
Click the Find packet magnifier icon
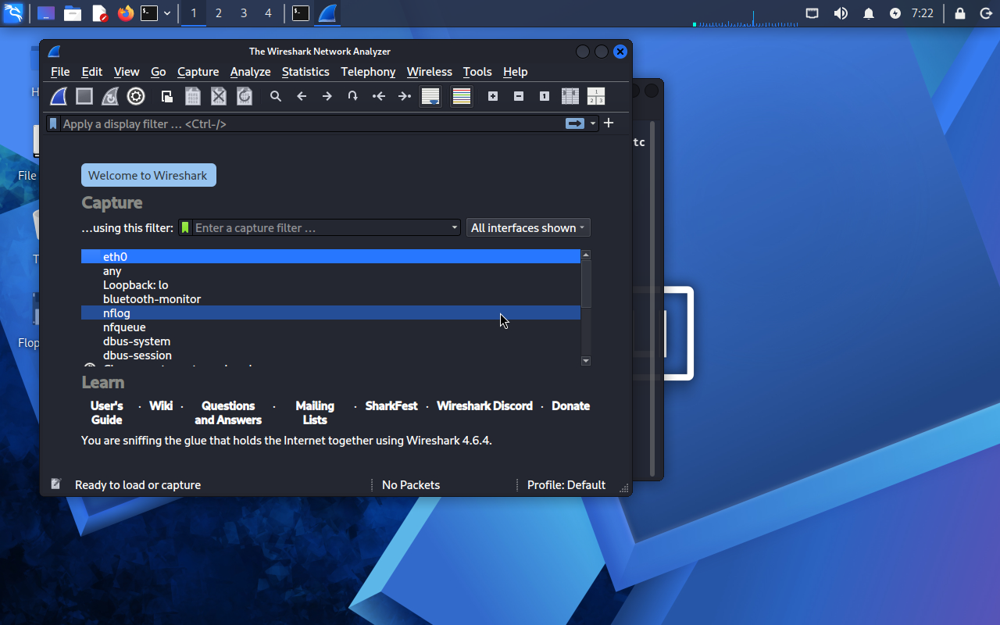[x=276, y=96]
